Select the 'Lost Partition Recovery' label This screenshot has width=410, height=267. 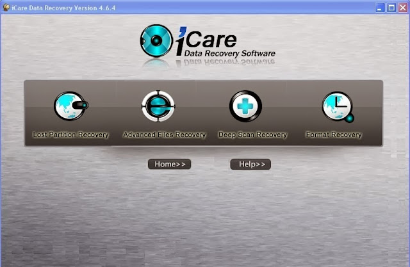click(x=70, y=134)
